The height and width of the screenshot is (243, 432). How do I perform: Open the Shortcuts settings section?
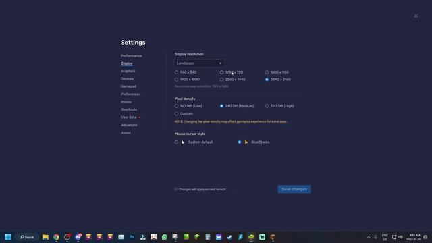(129, 109)
